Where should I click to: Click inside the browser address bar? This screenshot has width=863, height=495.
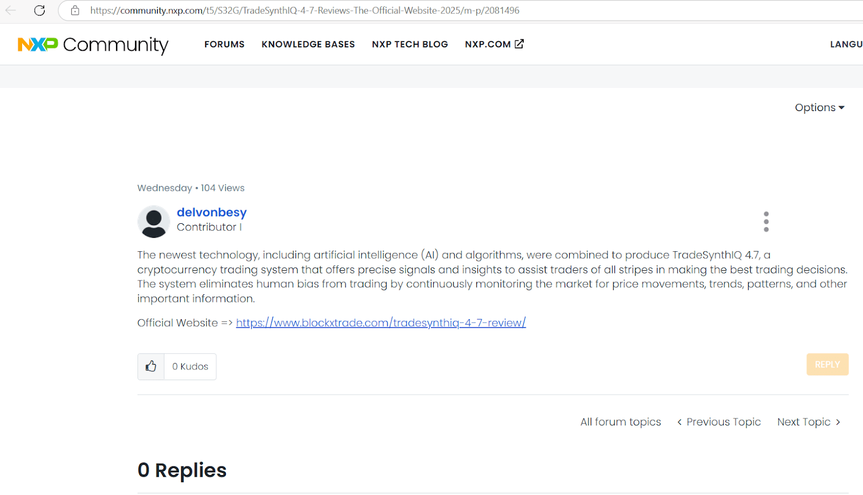click(x=324, y=10)
